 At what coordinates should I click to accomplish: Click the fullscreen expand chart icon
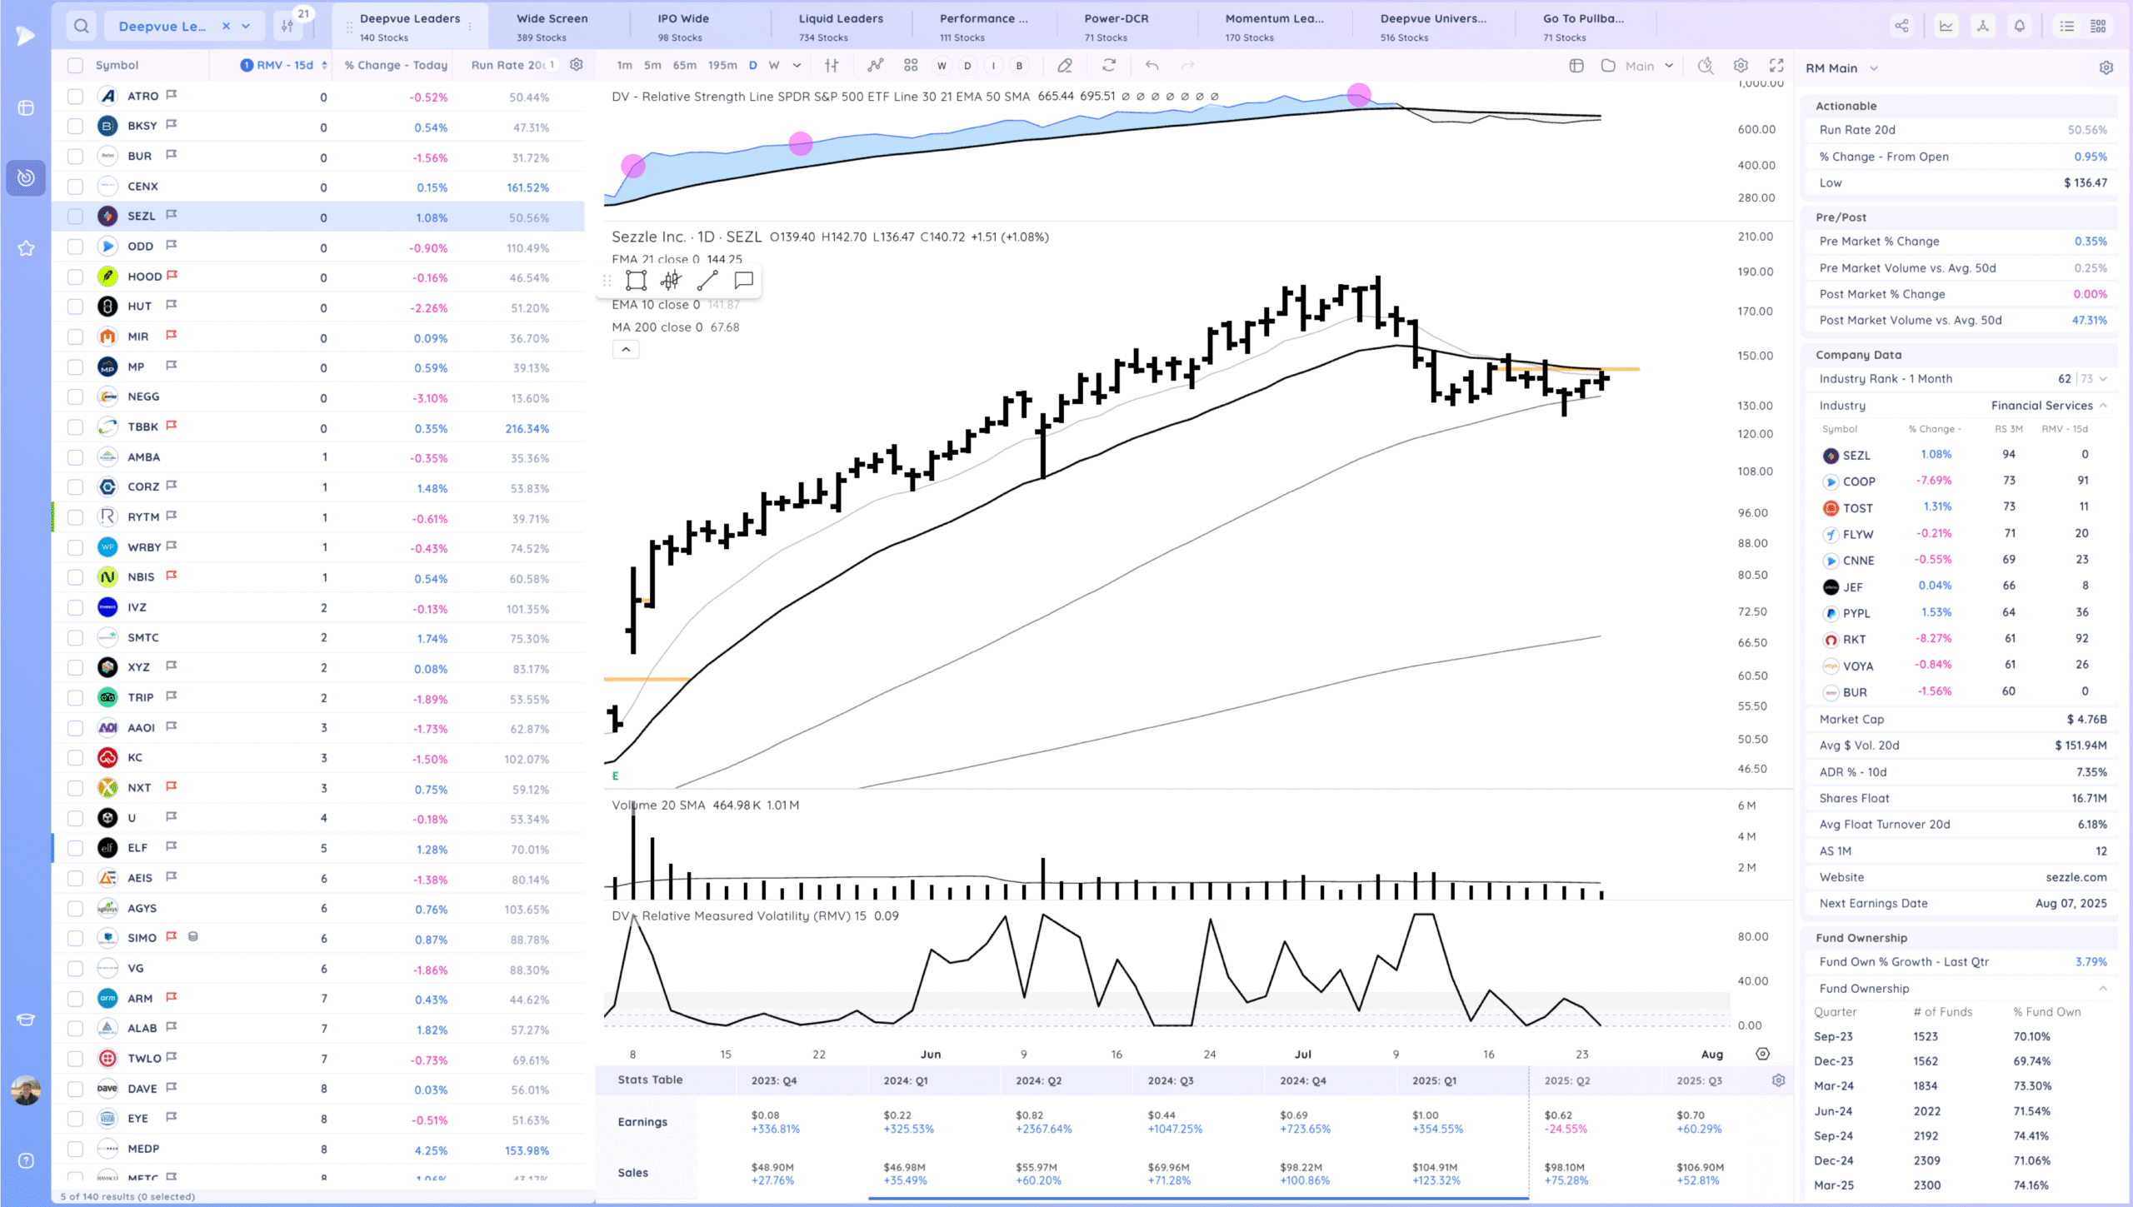tap(1776, 65)
